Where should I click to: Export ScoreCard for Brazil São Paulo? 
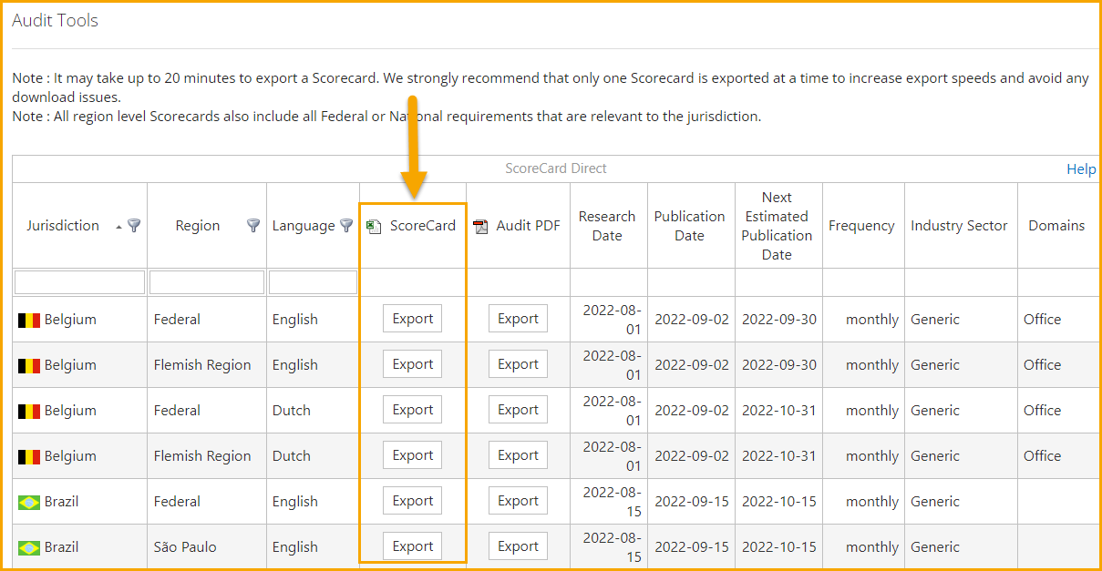pyautogui.click(x=413, y=546)
